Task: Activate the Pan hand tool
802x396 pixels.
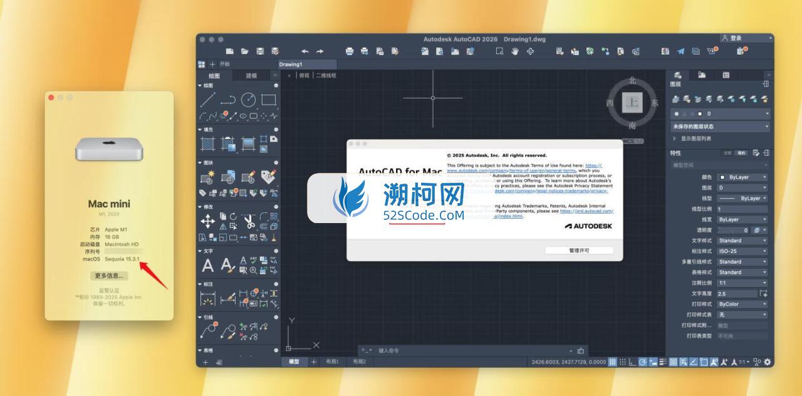Action: (x=515, y=51)
